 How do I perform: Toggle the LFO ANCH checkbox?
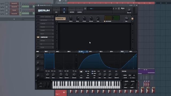[x=92, y=74]
